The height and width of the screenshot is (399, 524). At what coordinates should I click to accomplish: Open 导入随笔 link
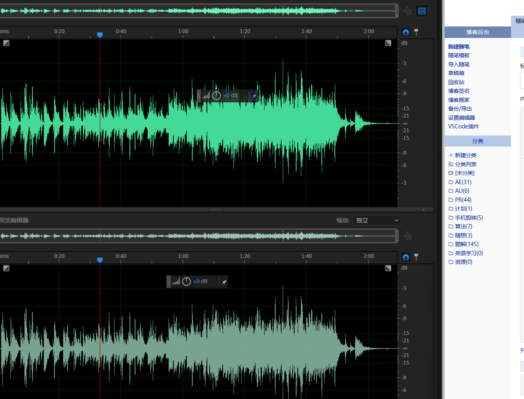(x=459, y=64)
